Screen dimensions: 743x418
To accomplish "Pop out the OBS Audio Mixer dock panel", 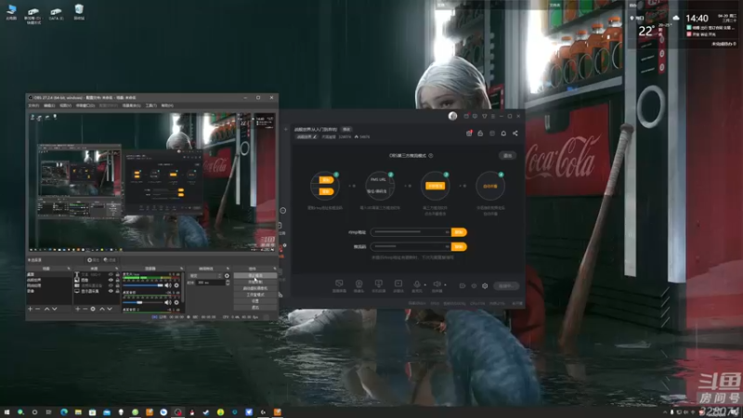I will click(x=181, y=268).
